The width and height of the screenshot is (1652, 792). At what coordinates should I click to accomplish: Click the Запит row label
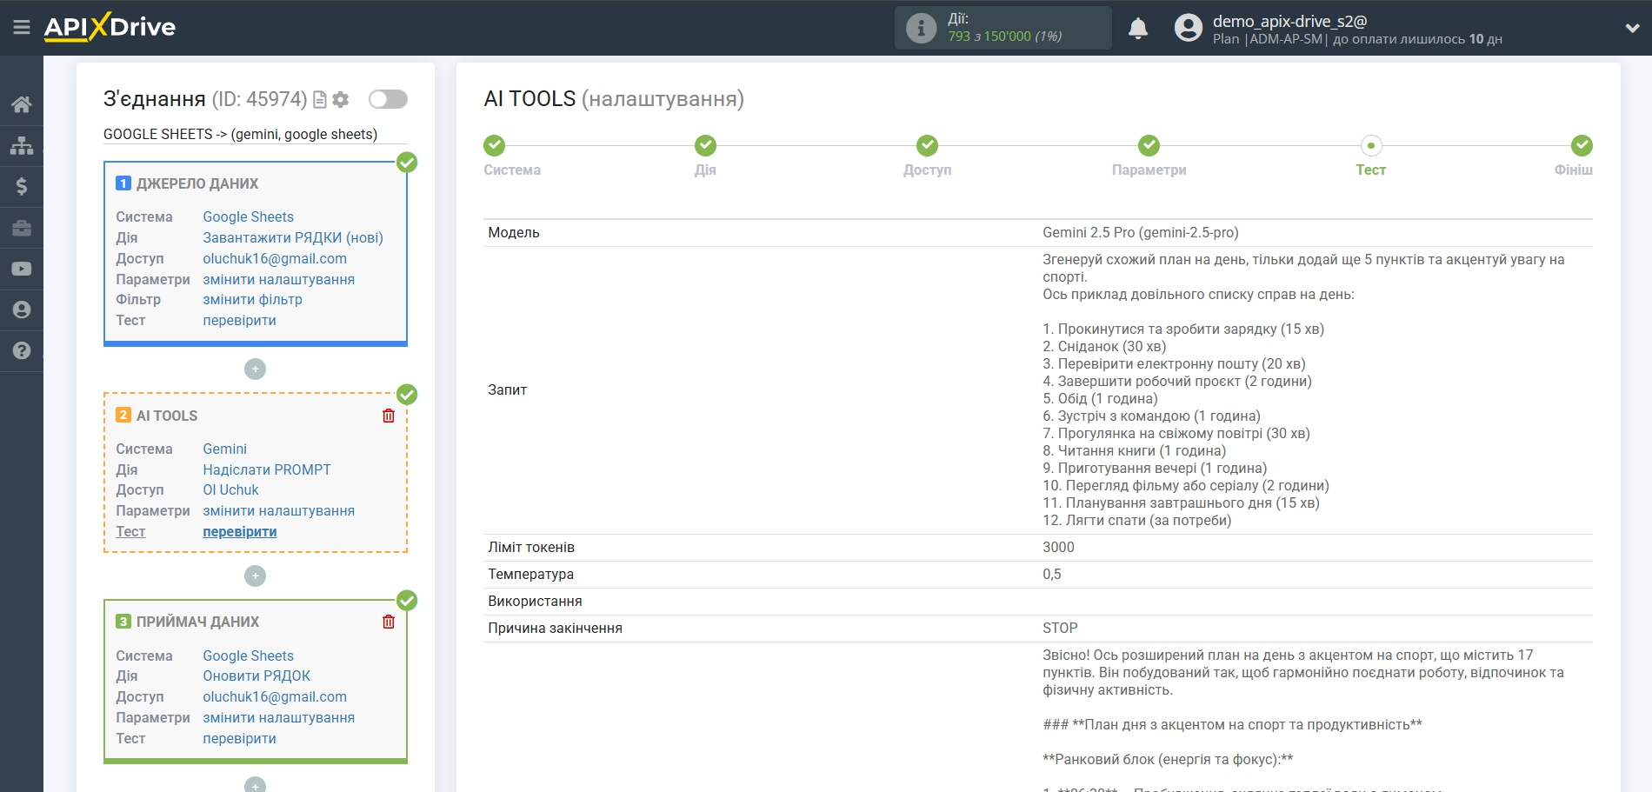(x=507, y=389)
